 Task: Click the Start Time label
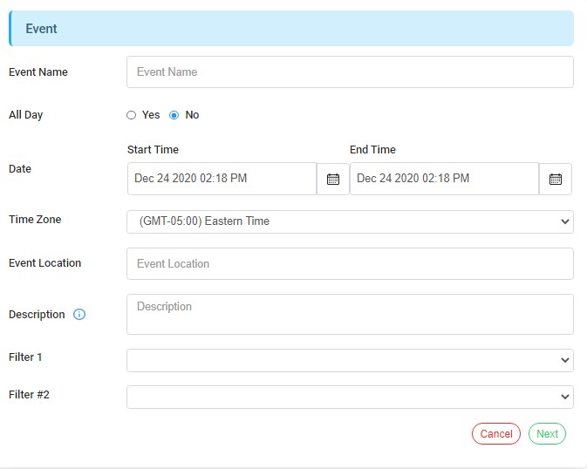tap(153, 149)
